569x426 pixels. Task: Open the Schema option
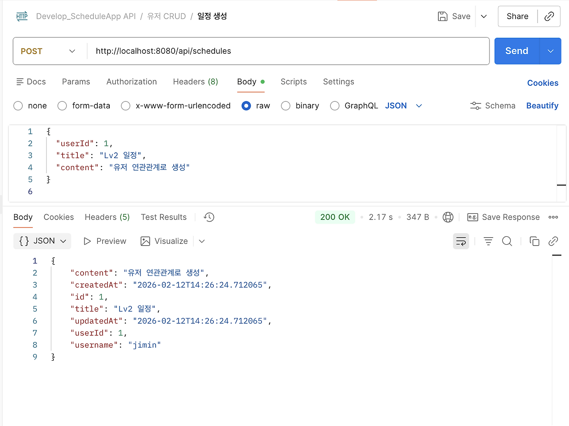493,106
